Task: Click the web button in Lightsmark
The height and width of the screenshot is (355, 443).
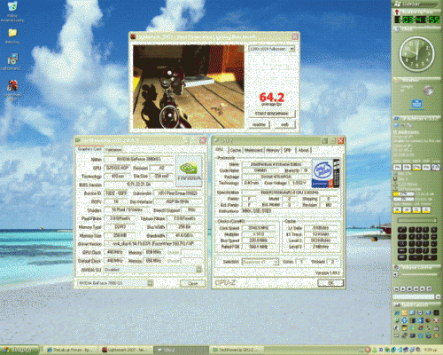Action: [x=284, y=124]
